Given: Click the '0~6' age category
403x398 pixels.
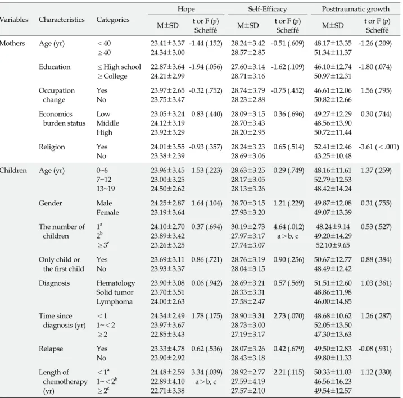Looking at the screenshot, I should [102, 171].
